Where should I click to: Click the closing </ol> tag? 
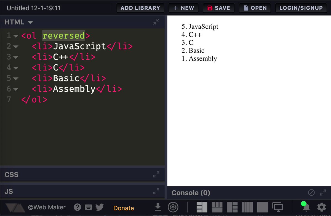[x=34, y=100]
